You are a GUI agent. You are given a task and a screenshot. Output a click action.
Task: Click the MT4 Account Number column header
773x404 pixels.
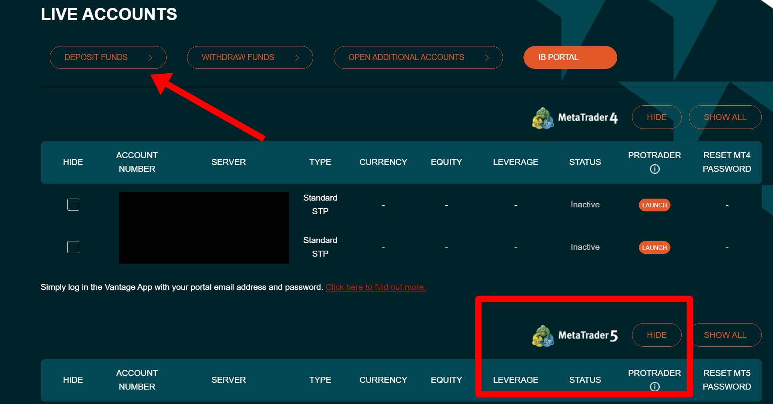point(137,162)
